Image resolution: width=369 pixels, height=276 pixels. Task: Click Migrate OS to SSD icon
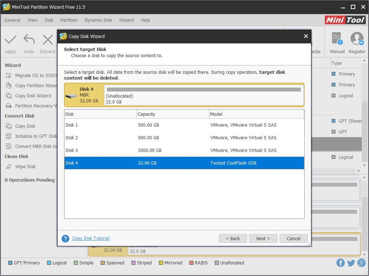point(9,76)
